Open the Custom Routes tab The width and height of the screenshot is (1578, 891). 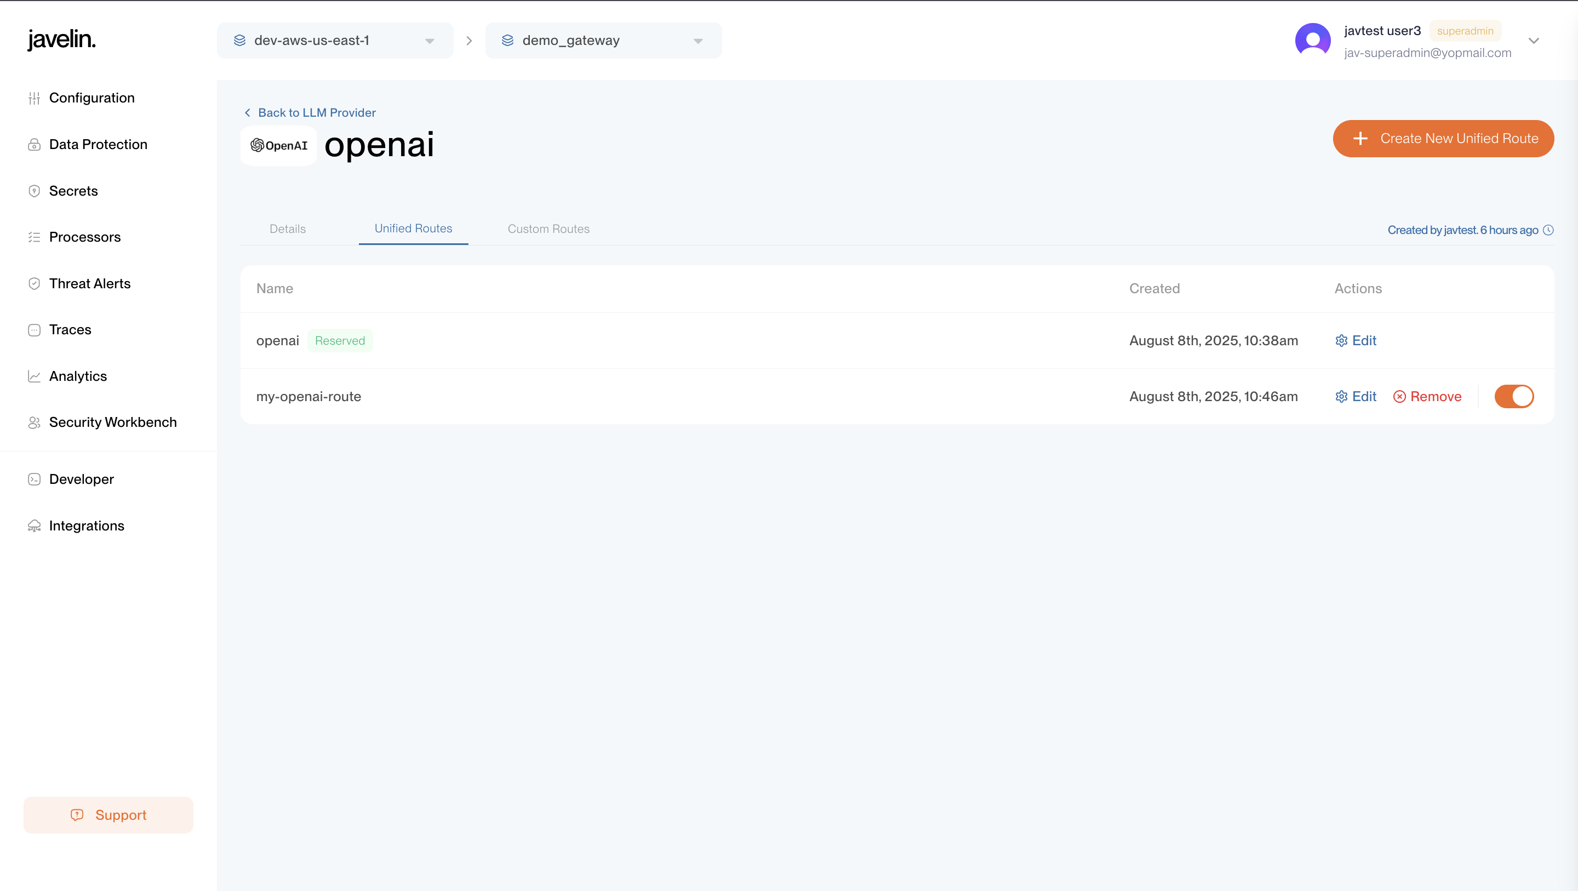[x=549, y=229]
